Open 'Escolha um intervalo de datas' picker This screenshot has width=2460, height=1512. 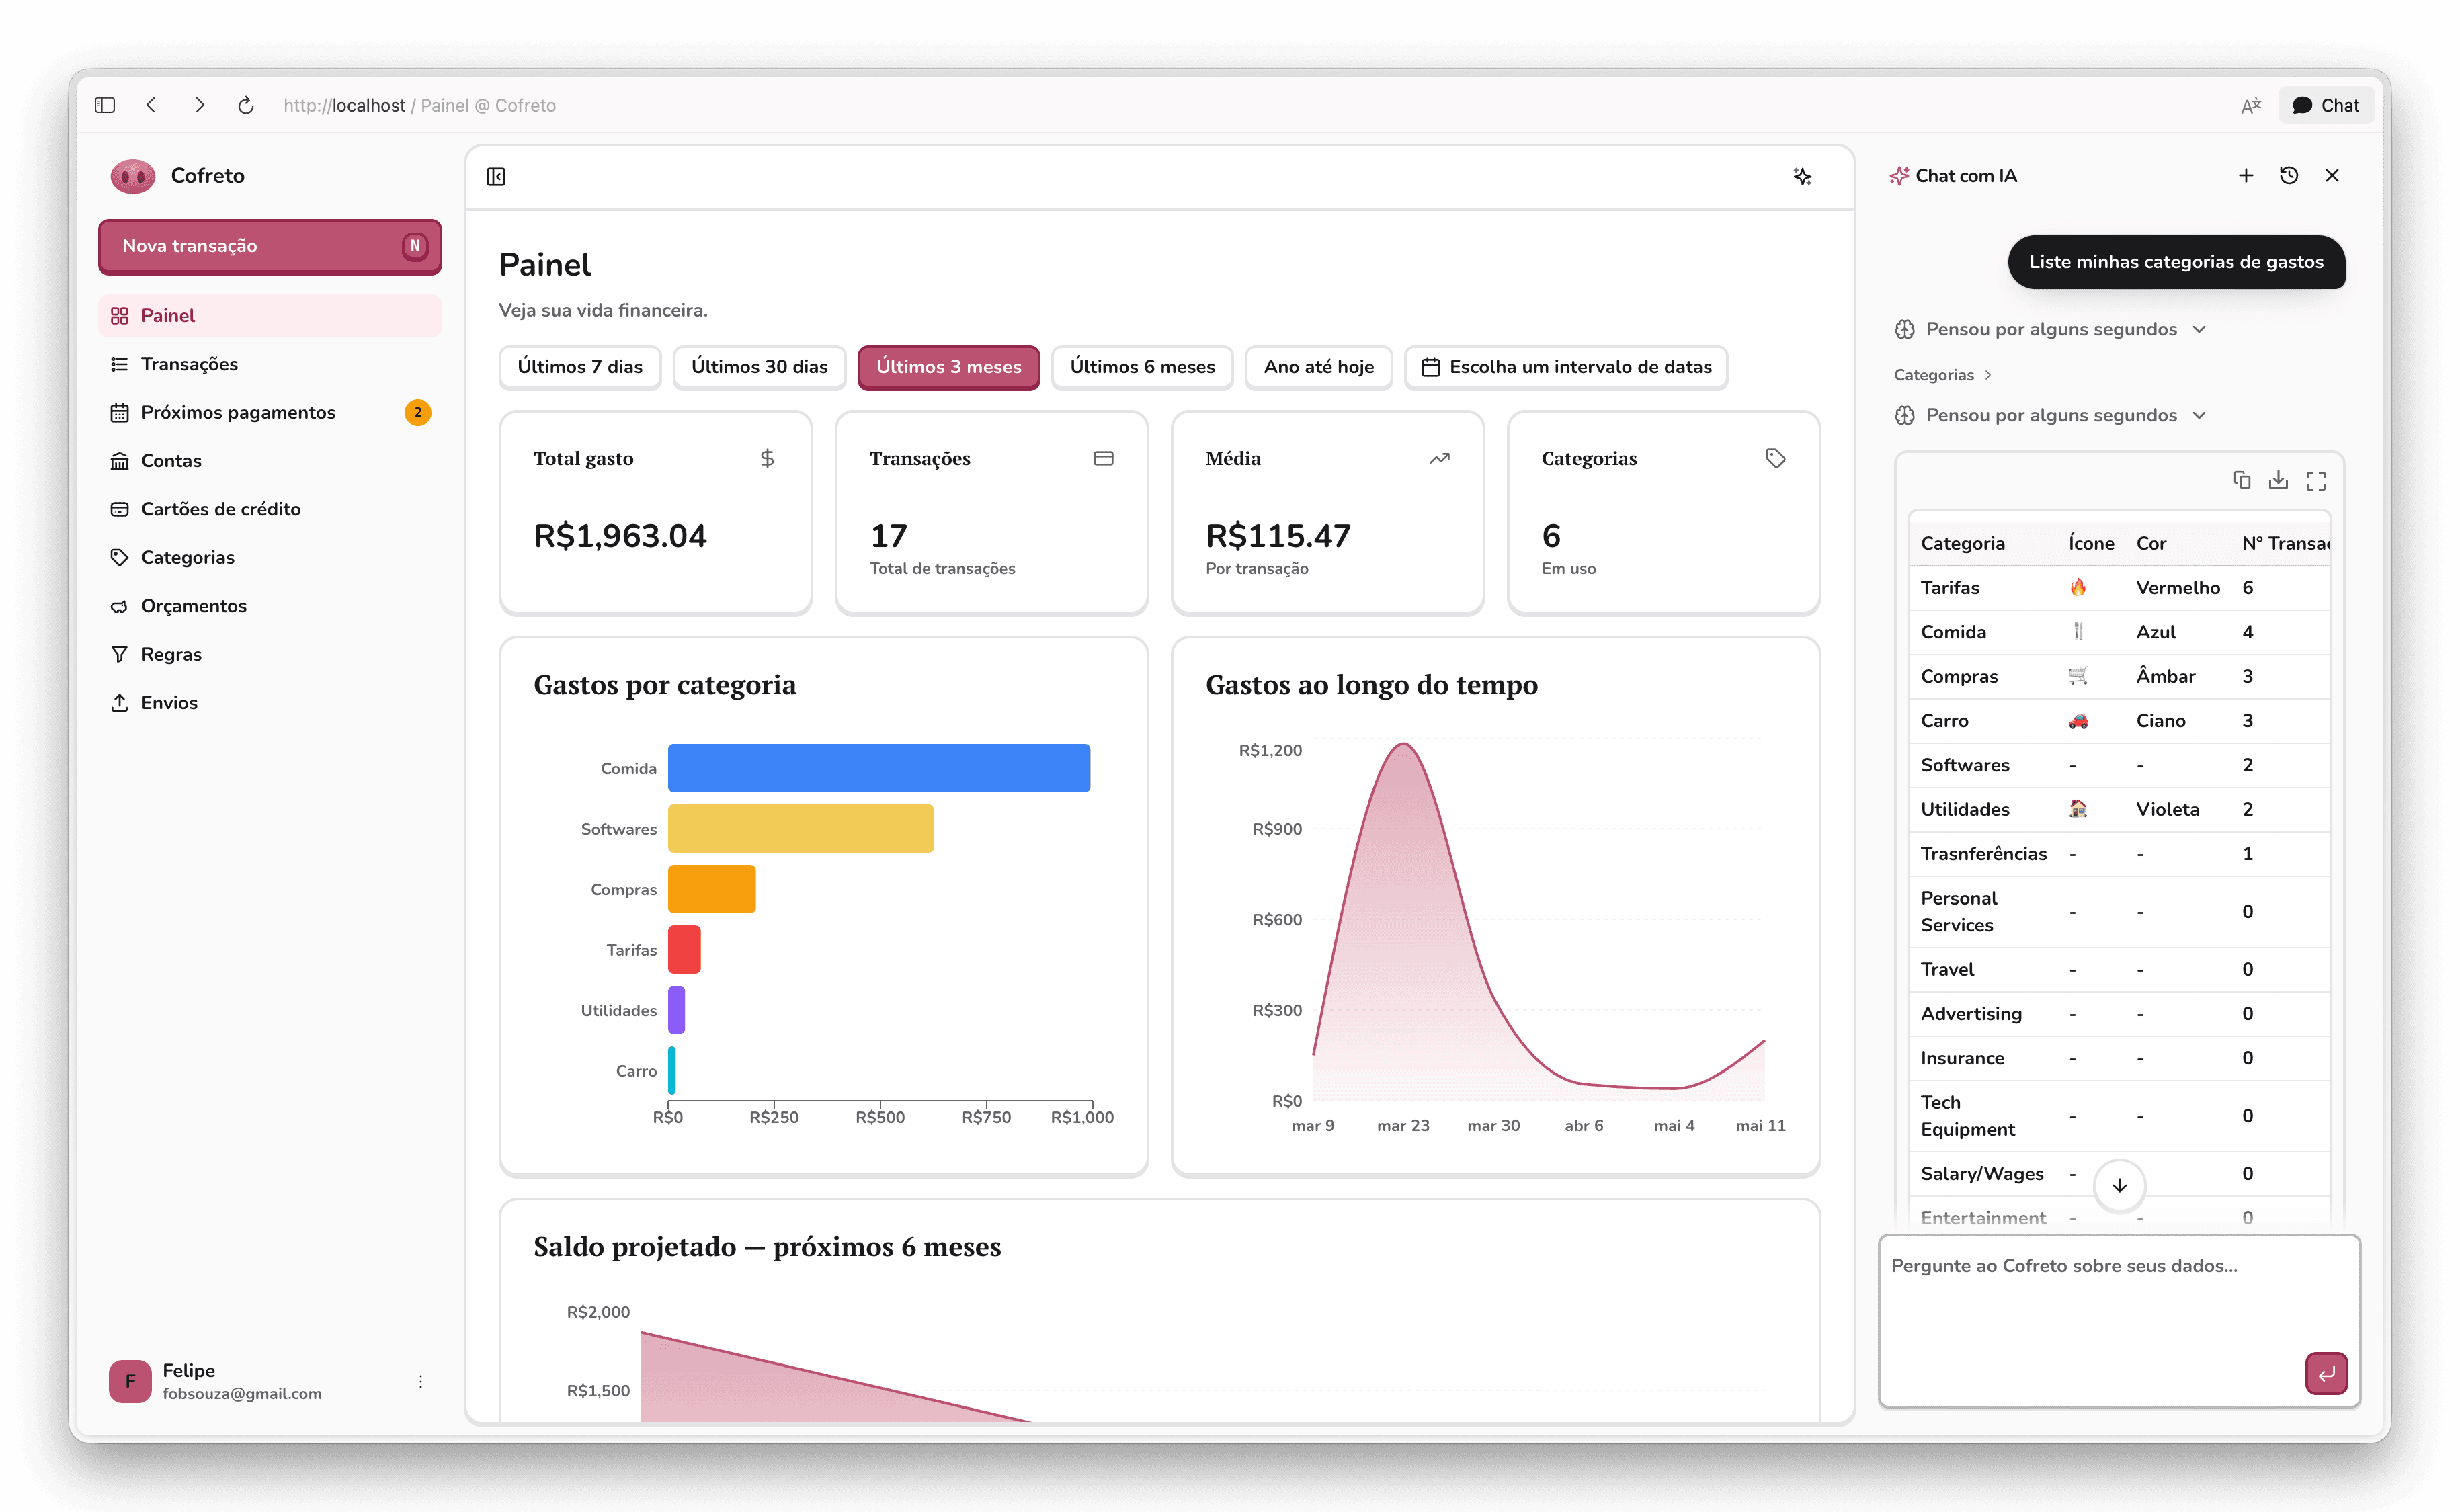tap(1566, 367)
